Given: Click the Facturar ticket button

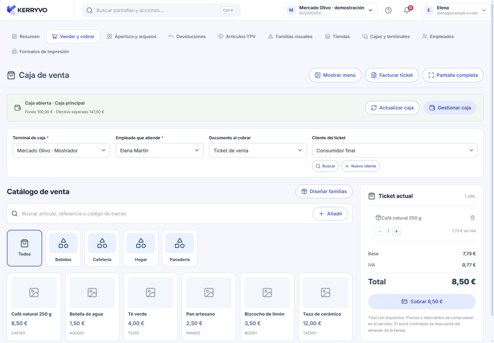Looking at the screenshot, I should coord(392,75).
